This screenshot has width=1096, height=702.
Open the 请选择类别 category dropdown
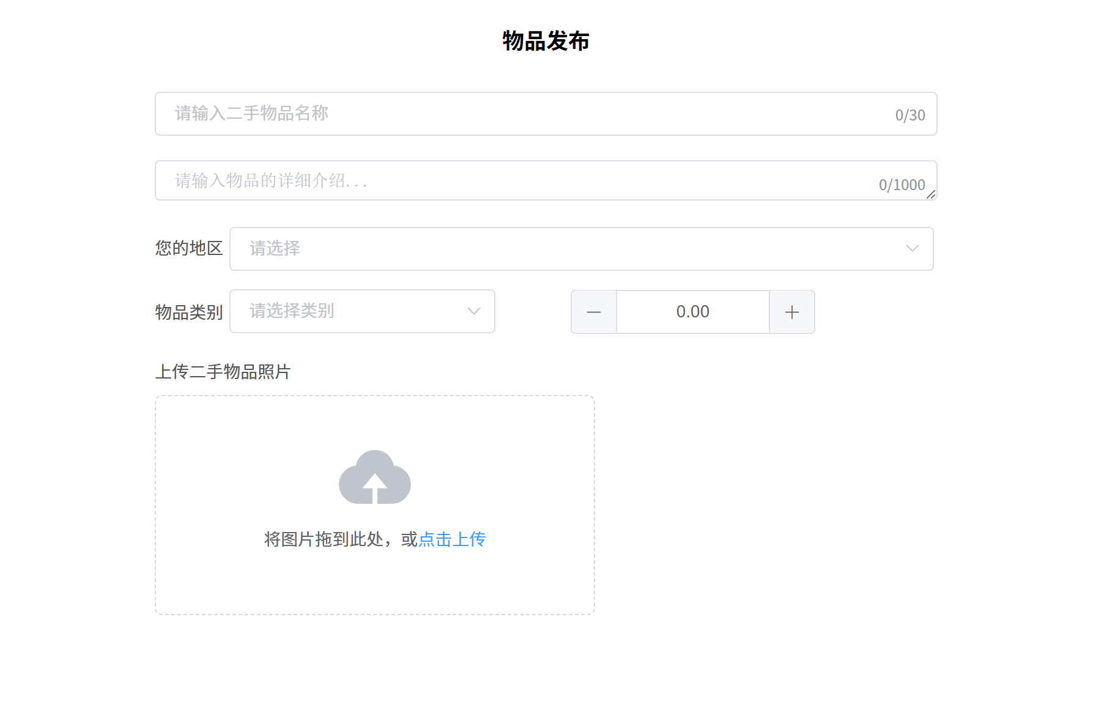click(362, 311)
